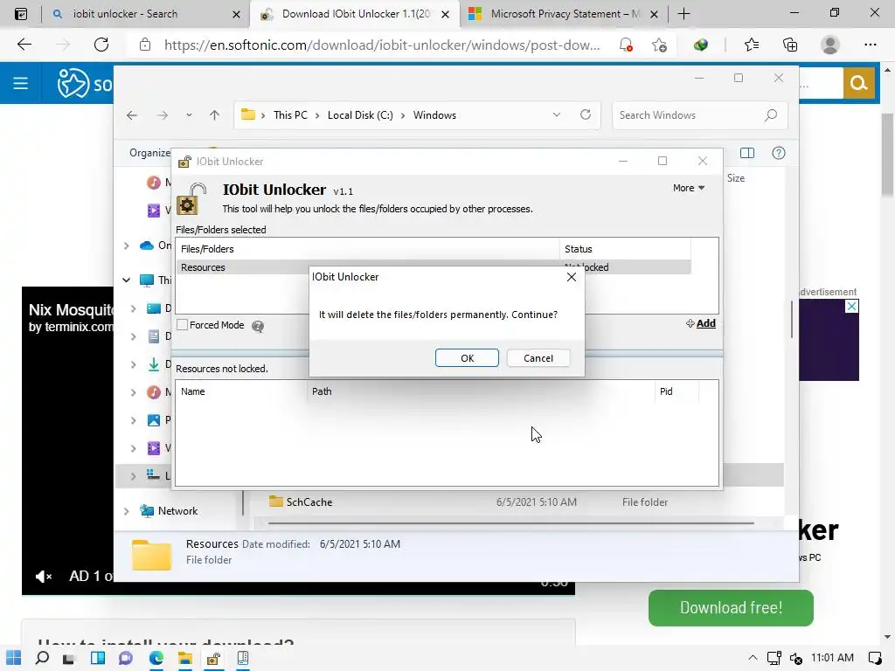Open the Edge profile avatar
The height and width of the screenshot is (671, 895).
pos(830,45)
